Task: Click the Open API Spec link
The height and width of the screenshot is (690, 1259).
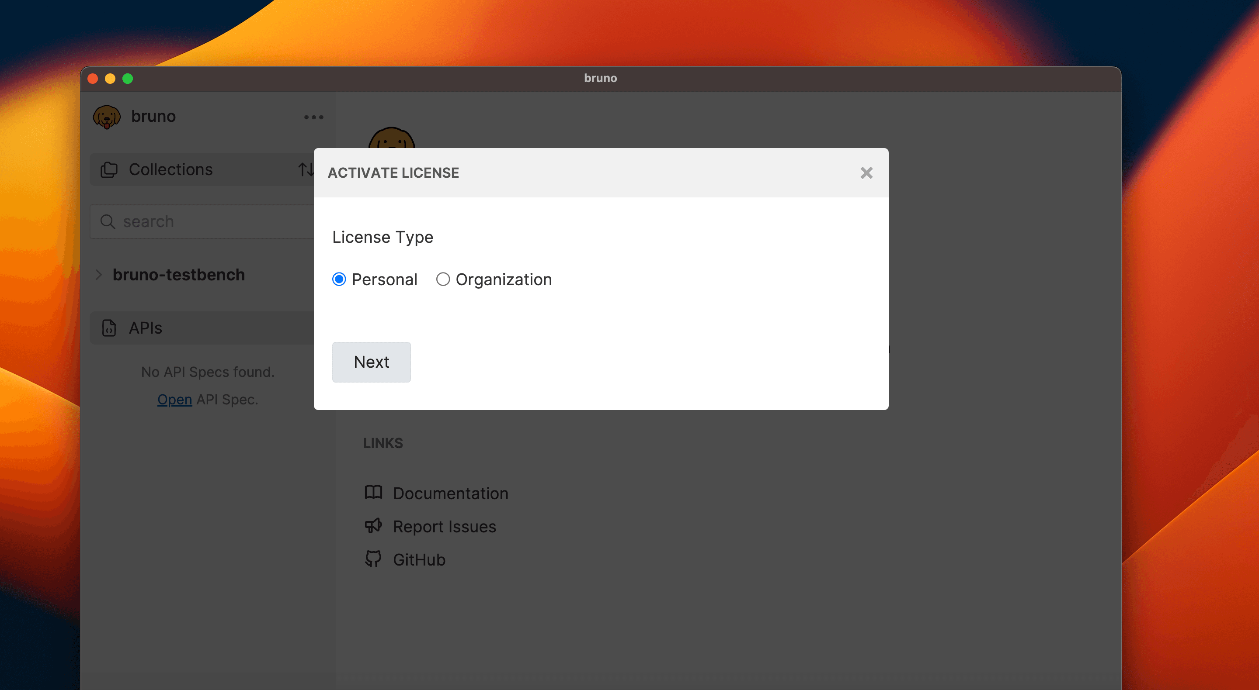Action: [174, 400]
